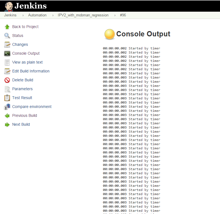This screenshot has width=220, height=214.
Task: Click the green Previous Build arrow icon
Action: tap(7, 115)
